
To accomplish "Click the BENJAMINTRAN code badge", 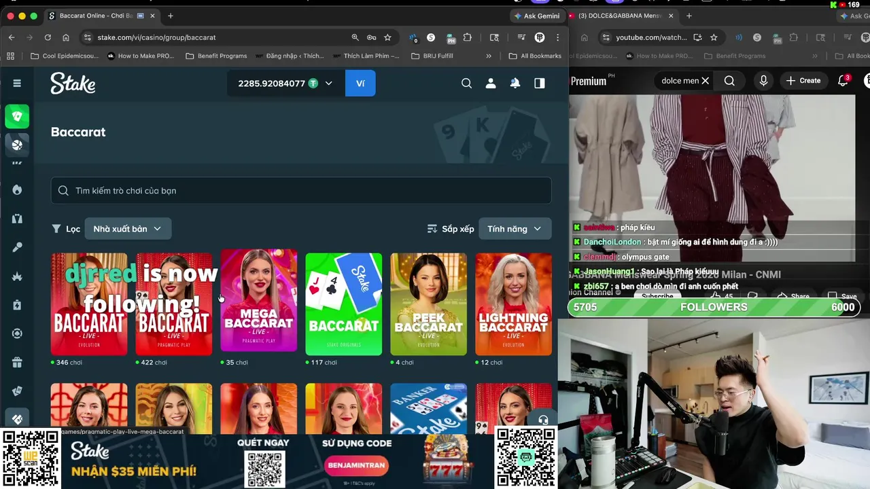I will [357, 465].
